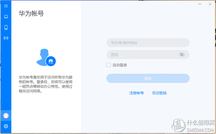The width and height of the screenshot is (216, 134).
Task: Toggle password visibility eye icon
Action: point(182,55)
